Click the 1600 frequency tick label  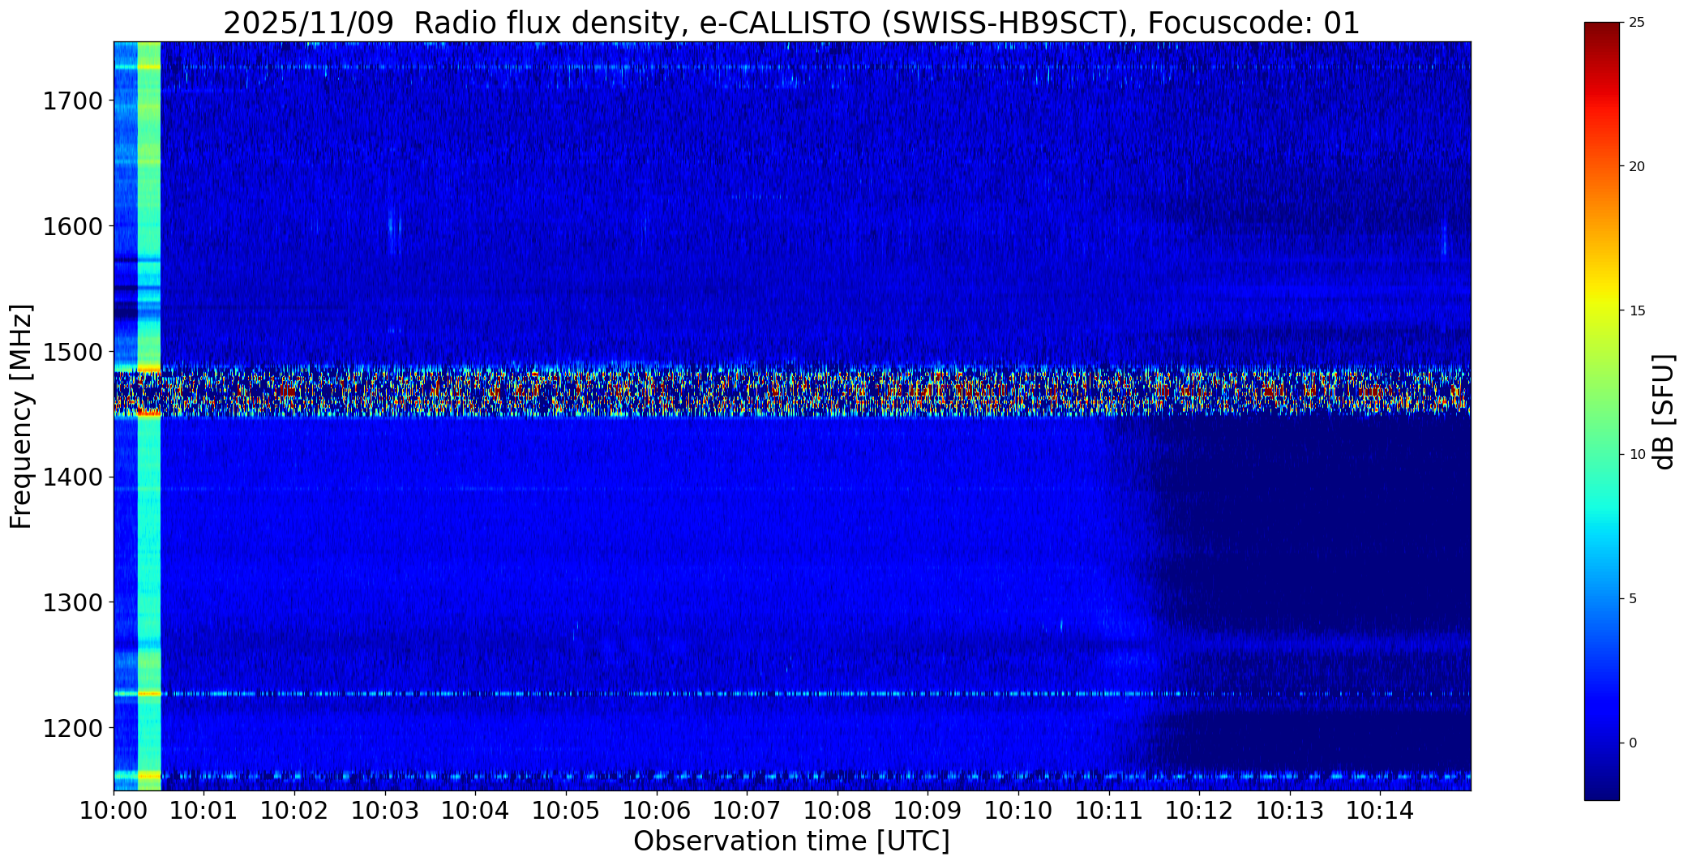tap(72, 226)
